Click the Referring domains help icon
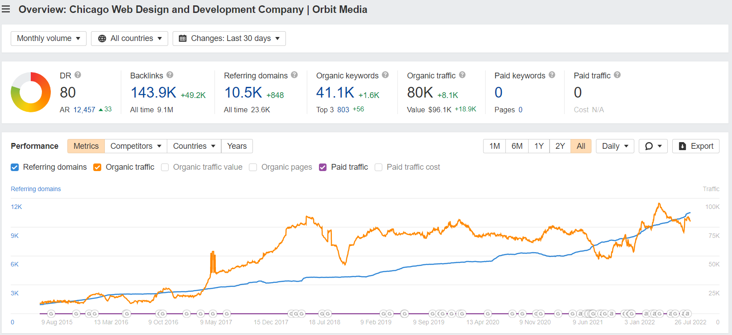 (x=294, y=75)
